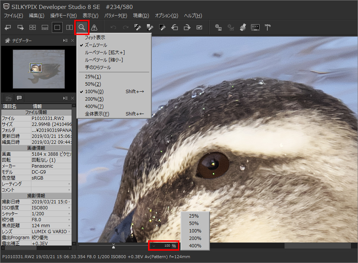
Task: Select 手のひらツール hand tool option
Action: pos(98,67)
